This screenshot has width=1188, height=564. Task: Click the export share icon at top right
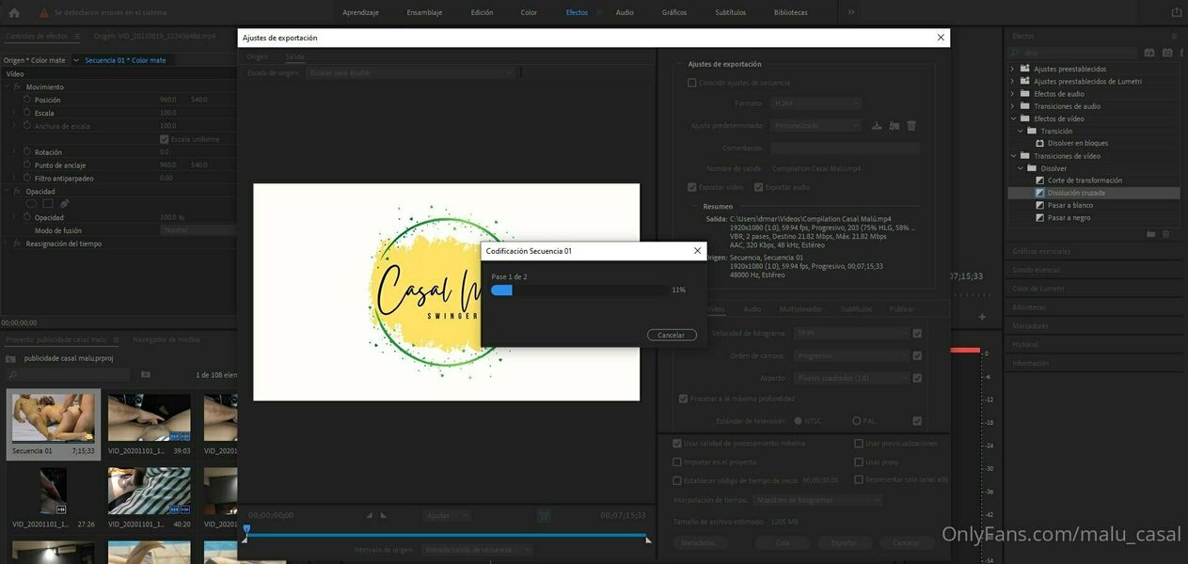[1176, 12]
